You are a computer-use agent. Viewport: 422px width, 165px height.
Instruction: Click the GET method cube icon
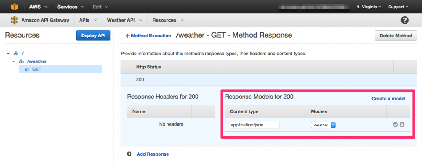click(x=26, y=69)
